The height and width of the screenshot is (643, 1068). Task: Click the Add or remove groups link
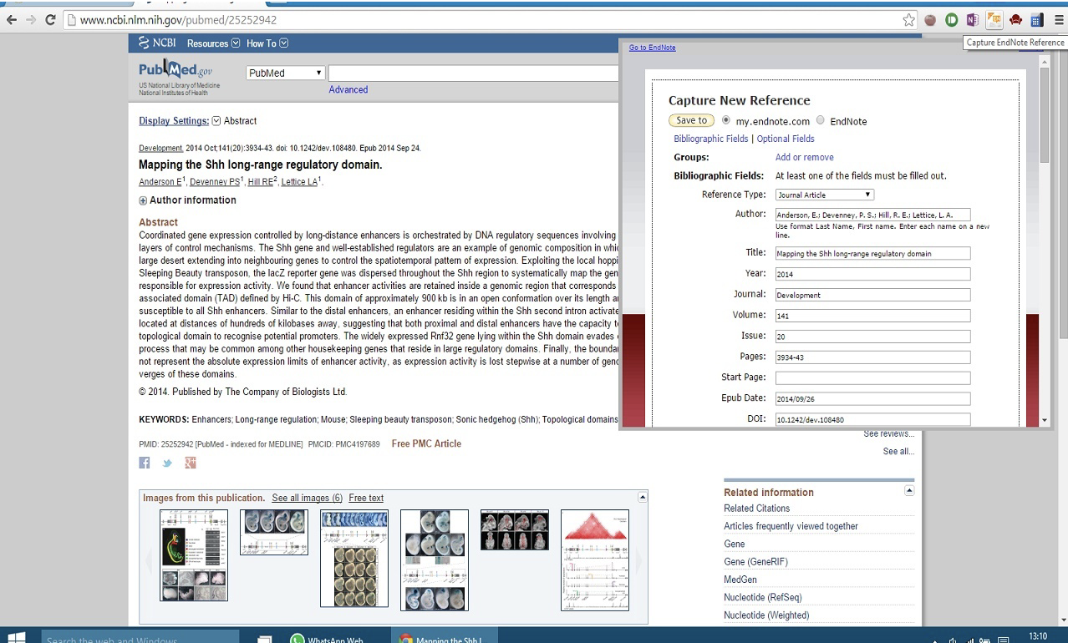pos(804,157)
